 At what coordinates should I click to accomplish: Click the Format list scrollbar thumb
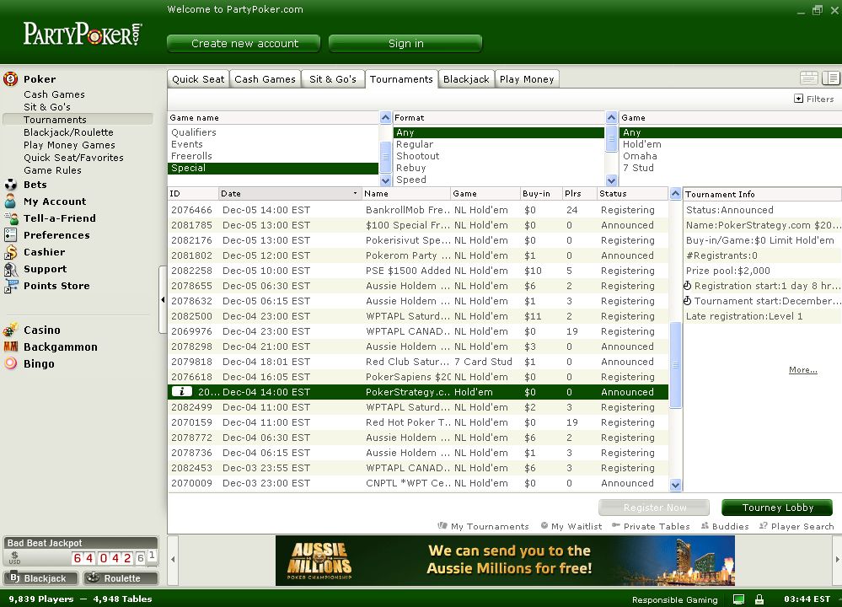click(x=611, y=139)
